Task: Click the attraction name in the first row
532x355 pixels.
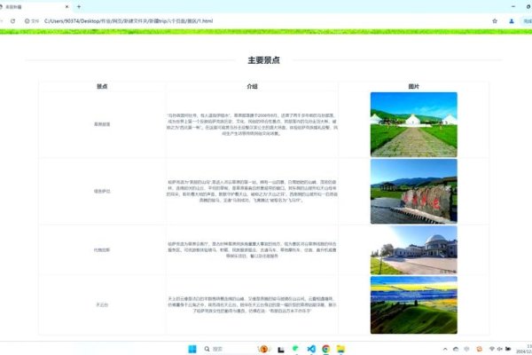Action: tap(102, 124)
